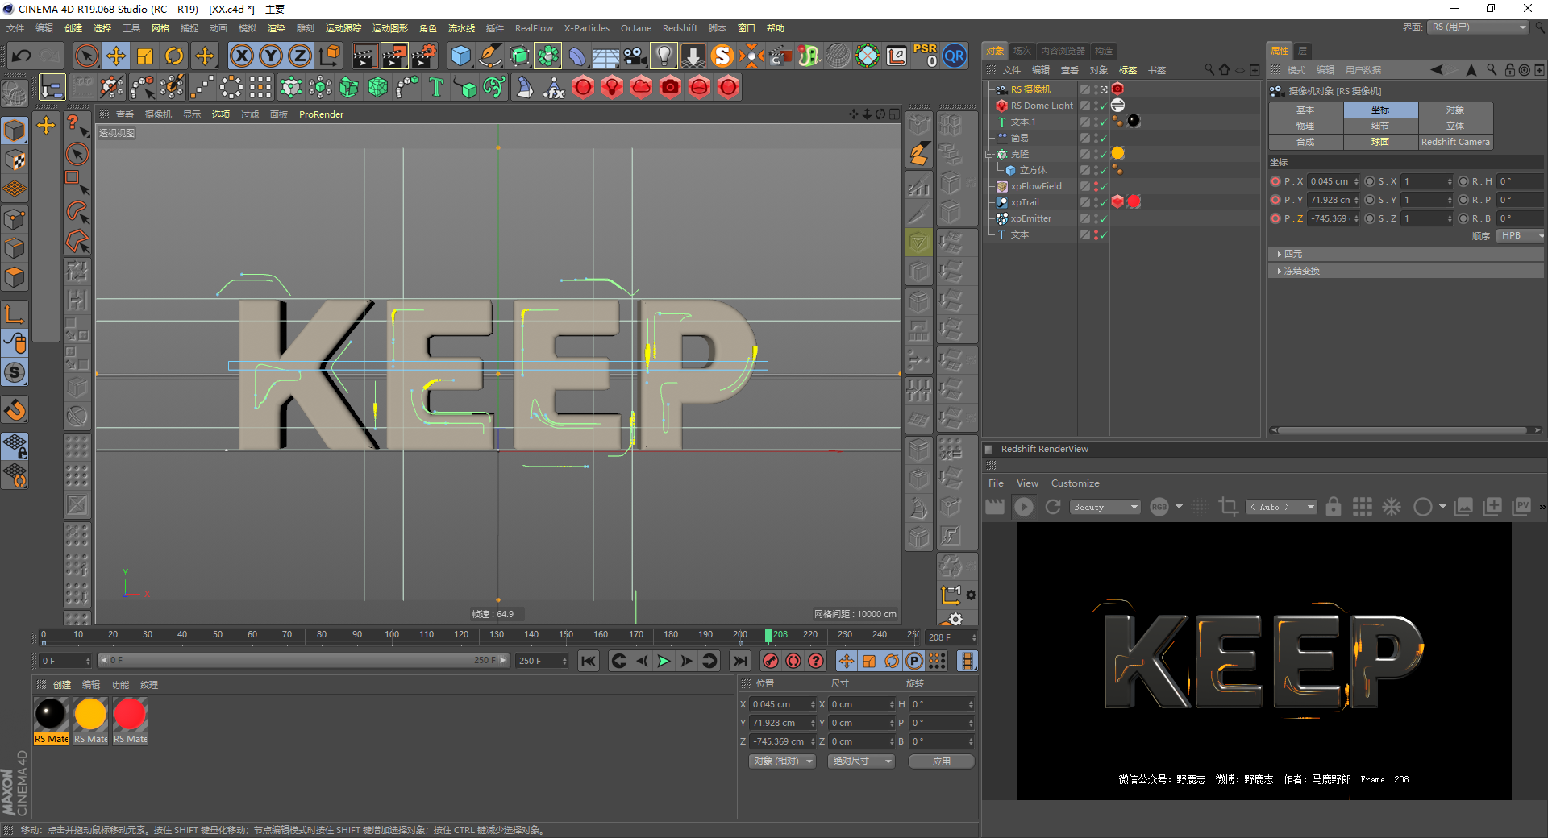The image size is (1548, 838).
Task: Select the Move tool in top toolbar
Action: (116, 56)
